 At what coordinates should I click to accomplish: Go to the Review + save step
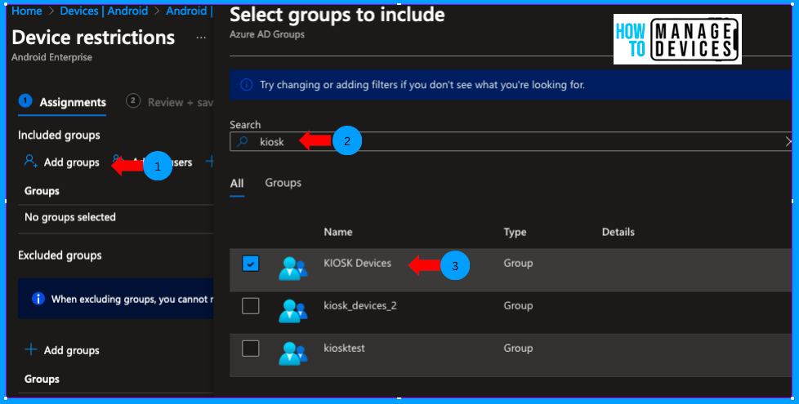pyautogui.click(x=170, y=102)
